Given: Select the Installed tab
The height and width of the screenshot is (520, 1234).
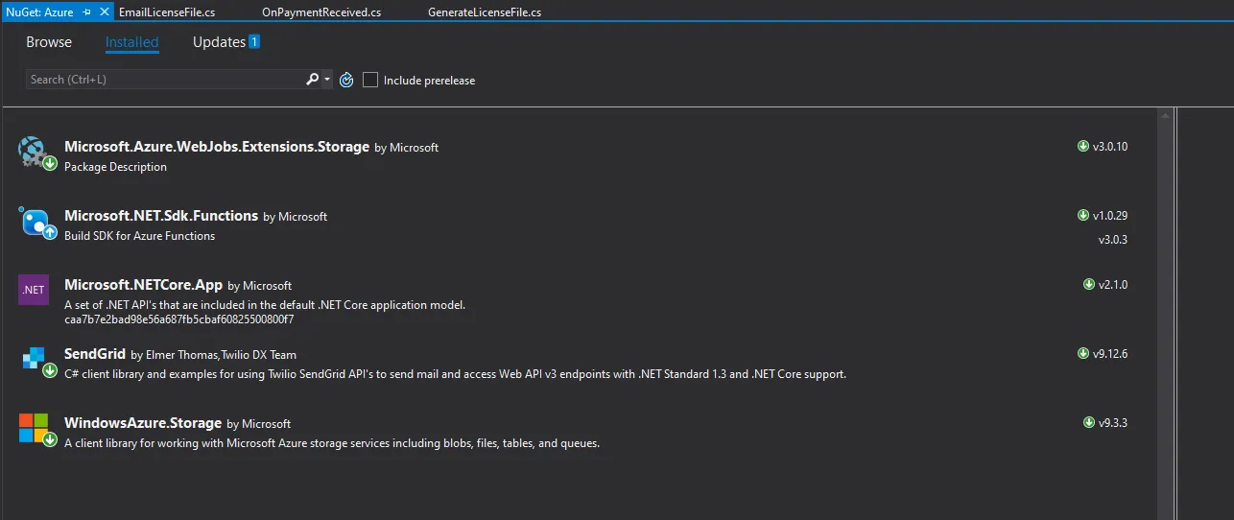Looking at the screenshot, I should pos(132,42).
